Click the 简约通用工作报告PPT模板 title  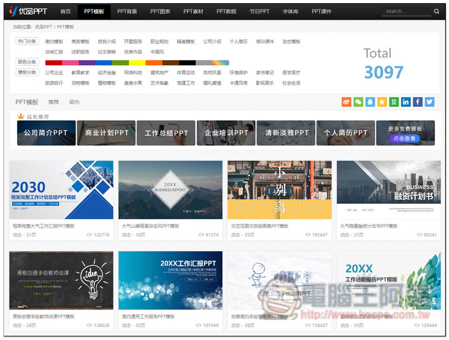pos(148,317)
